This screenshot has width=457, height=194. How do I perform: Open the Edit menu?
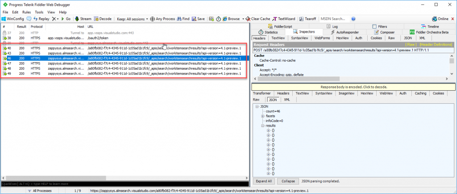(x=15, y=12)
